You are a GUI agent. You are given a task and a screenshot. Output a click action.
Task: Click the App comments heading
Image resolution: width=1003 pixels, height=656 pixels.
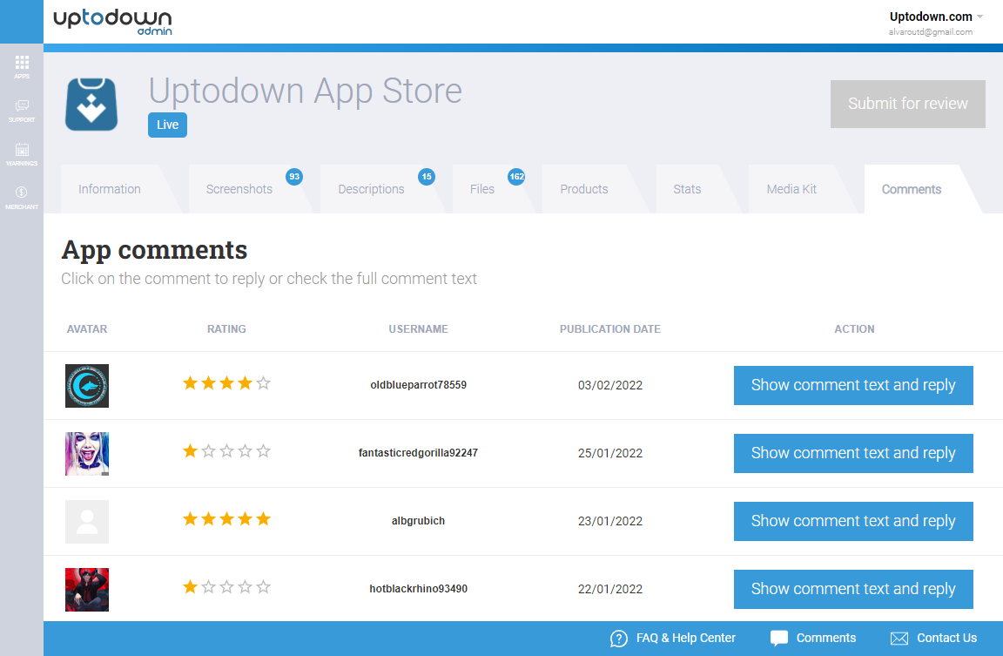[x=154, y=250]
